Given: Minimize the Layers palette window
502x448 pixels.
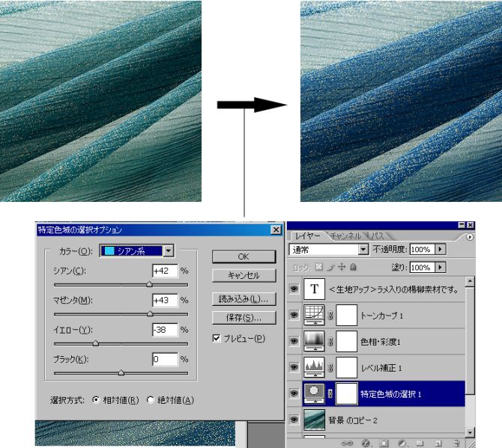Looking at the screenshot, I should pyautogui.click(x=462, y=225).
